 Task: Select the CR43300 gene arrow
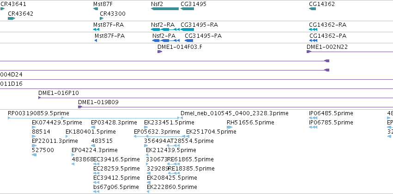[x=102, y=18]
